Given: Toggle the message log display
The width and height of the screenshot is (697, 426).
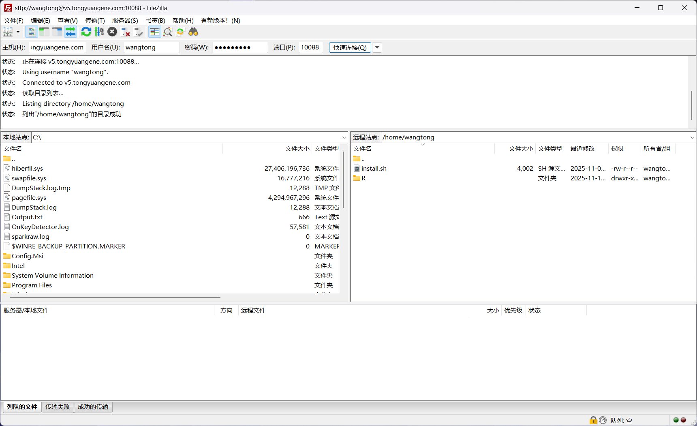Looking at the screenshot, I should (31, 32).
